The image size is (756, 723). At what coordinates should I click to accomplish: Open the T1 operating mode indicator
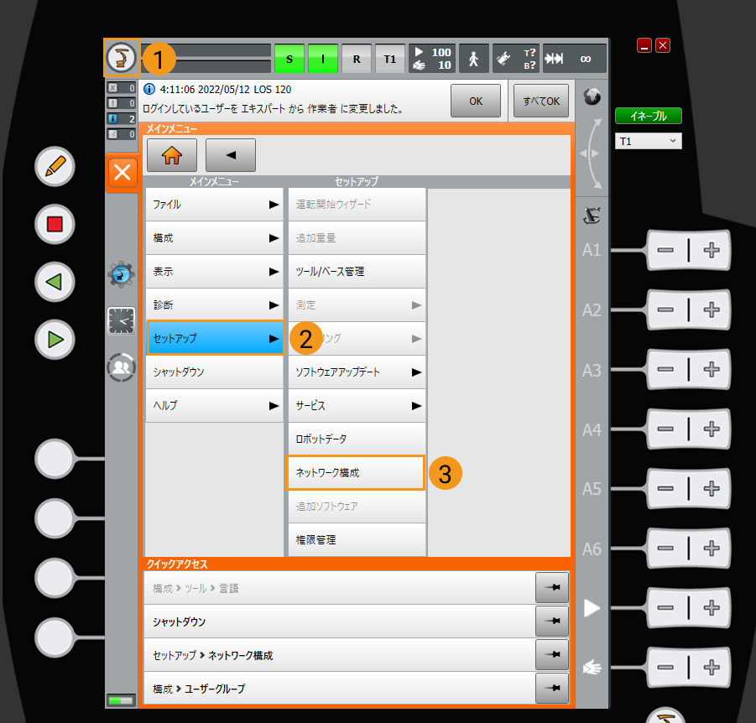(389, 59)
